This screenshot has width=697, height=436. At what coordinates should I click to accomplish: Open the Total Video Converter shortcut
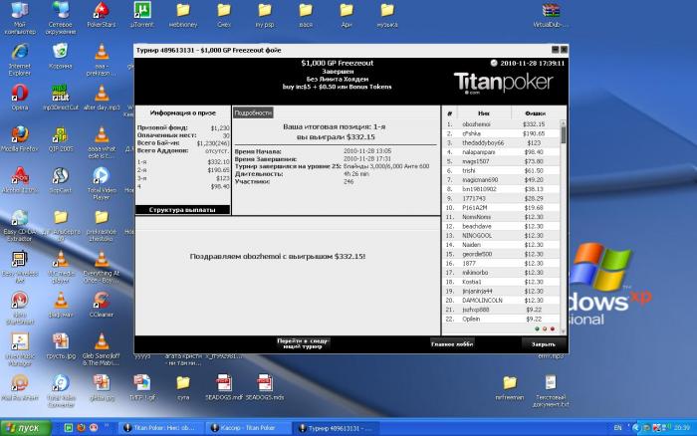[x=61, y=390]
